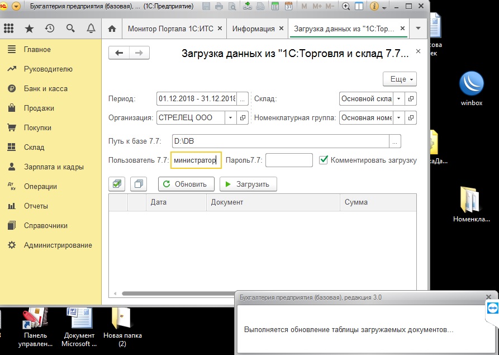Browse for base path ellipsis button
The height and width of the screenshot is (355, 499).
395,141
